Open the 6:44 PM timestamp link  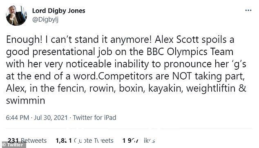[x=18, y=118]
